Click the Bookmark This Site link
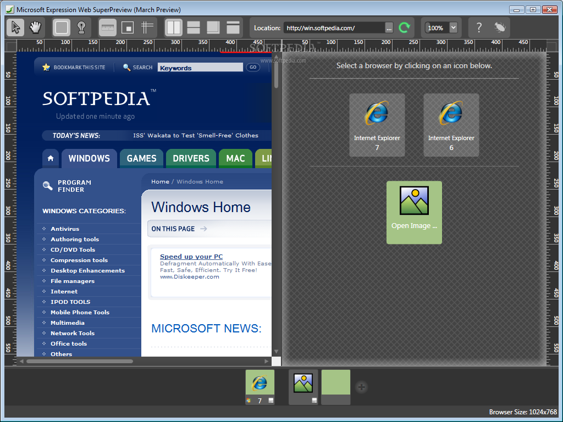Viewport: 563px width, 422px height. click(79, 68)
